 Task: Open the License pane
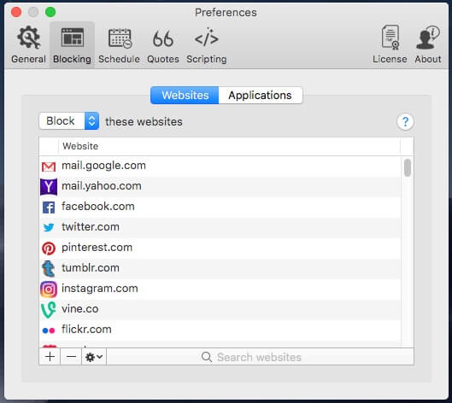tap(390, 44)
